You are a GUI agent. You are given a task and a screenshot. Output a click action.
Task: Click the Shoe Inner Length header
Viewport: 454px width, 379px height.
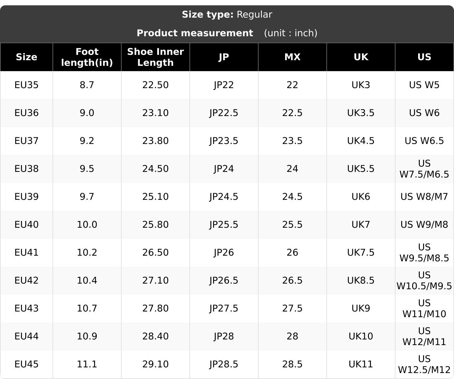156,57
